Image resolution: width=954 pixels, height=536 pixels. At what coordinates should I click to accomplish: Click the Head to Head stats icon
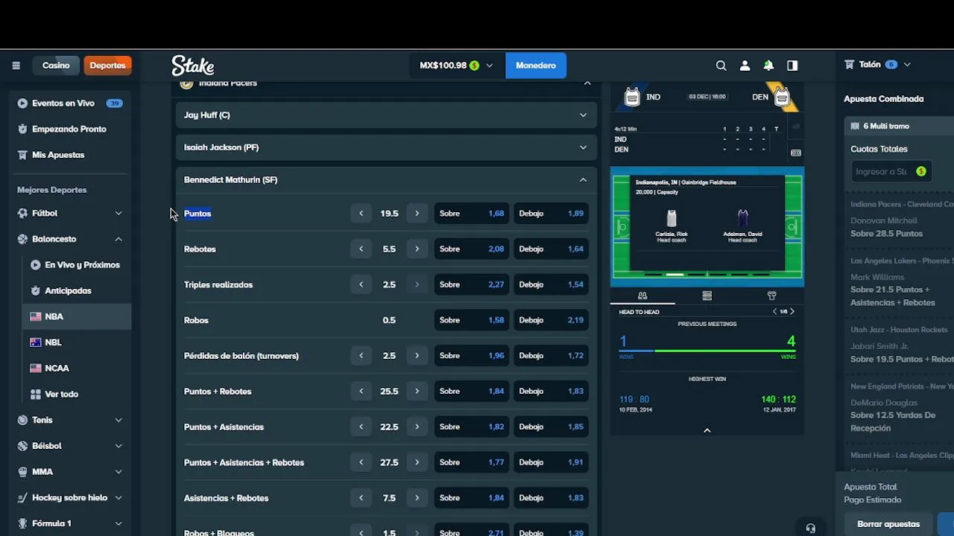(642, 296)
